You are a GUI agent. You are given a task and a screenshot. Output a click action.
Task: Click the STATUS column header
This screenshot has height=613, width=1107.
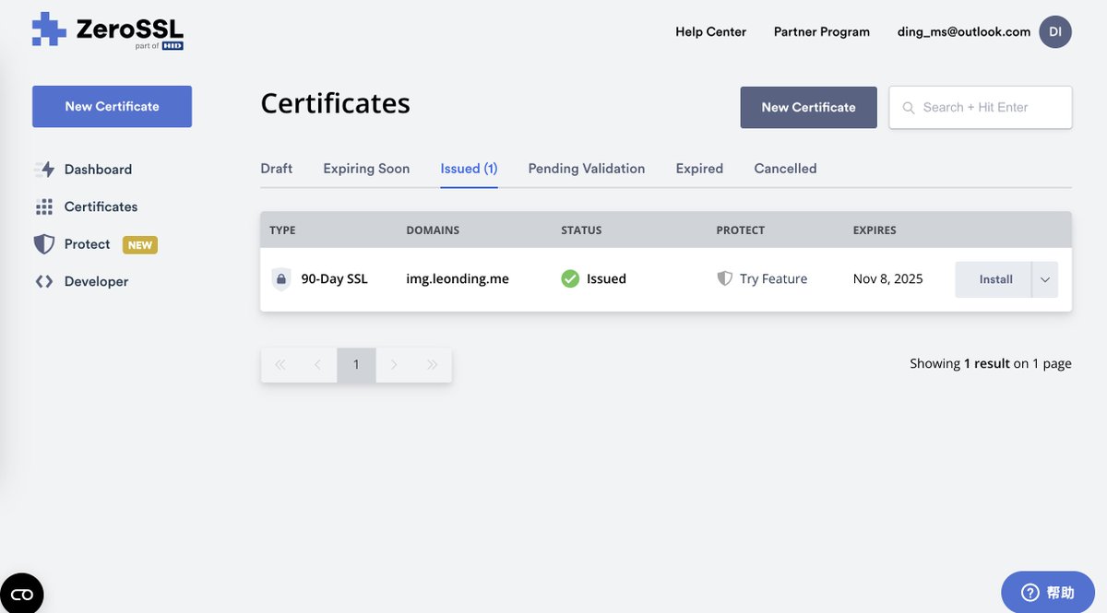tap(581, 230)
